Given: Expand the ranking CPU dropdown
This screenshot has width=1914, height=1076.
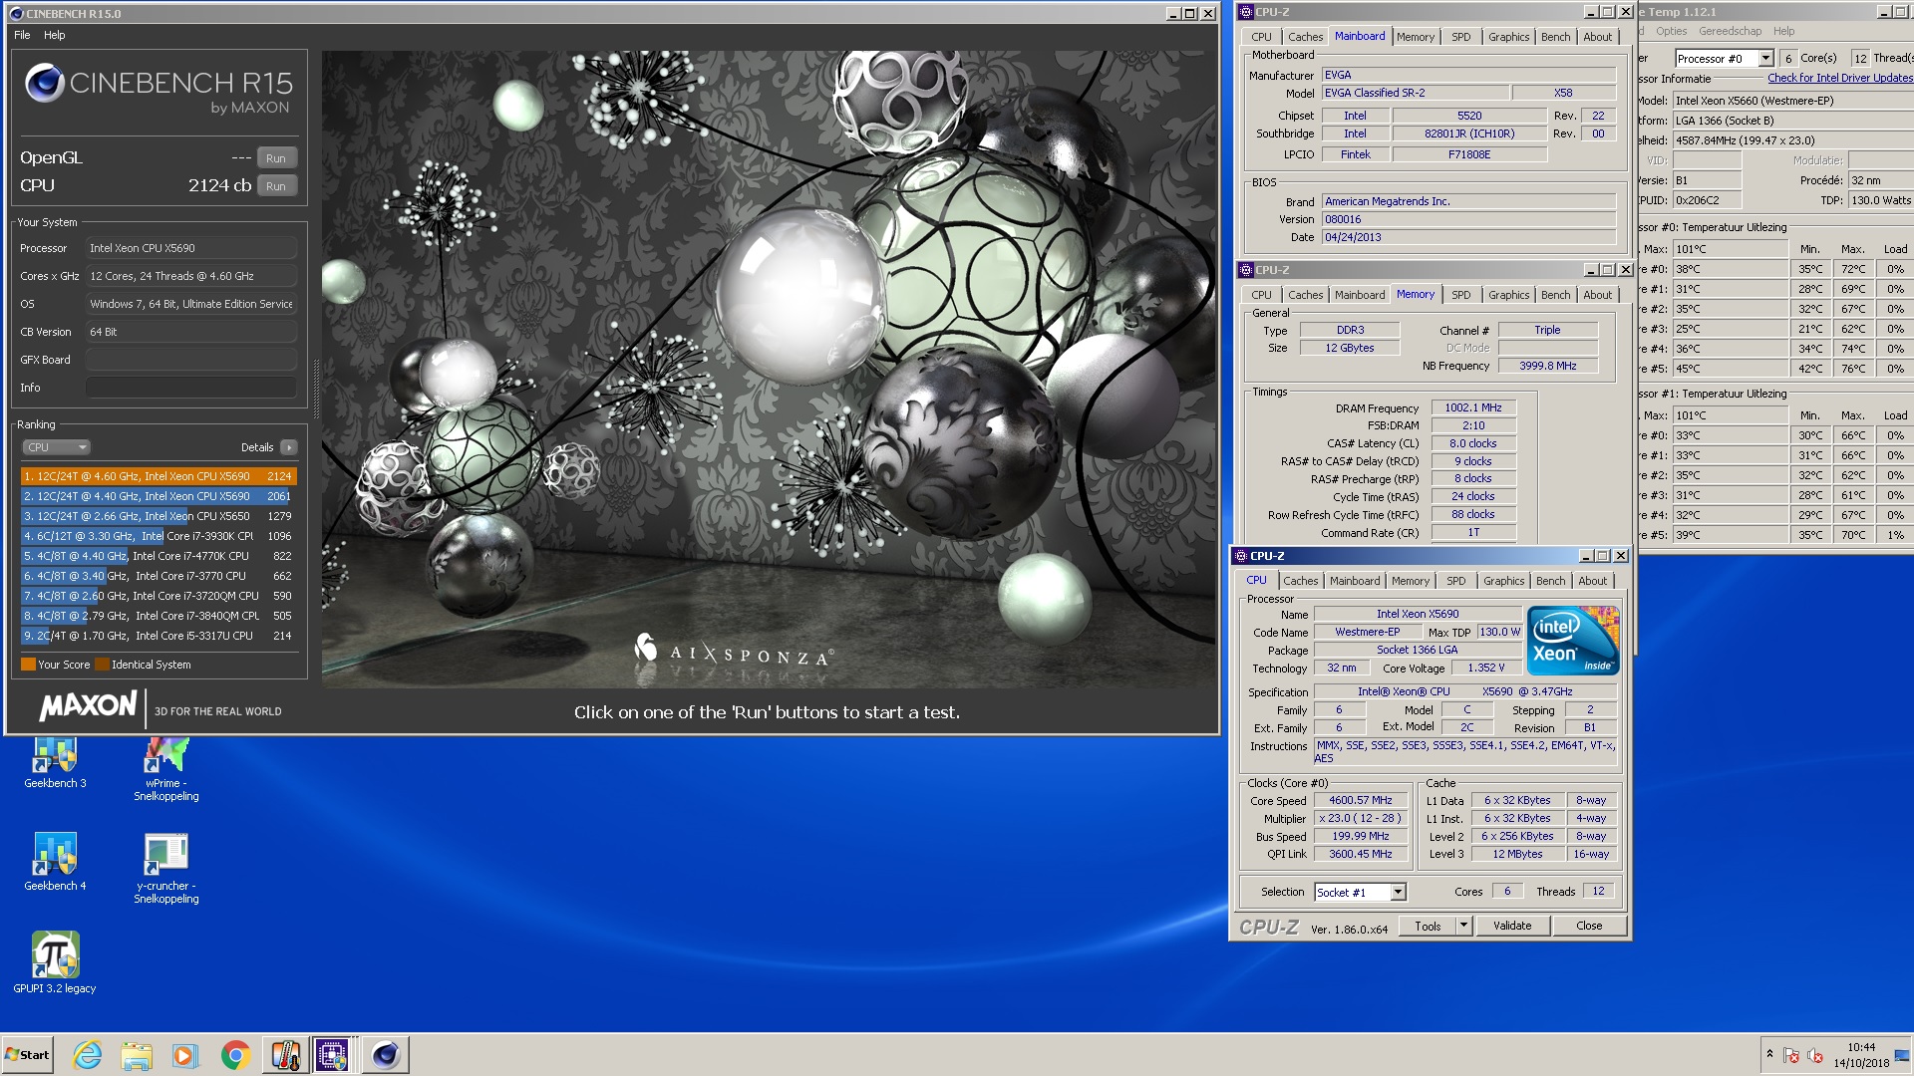Looking at the screenshot, I should 57,447.
